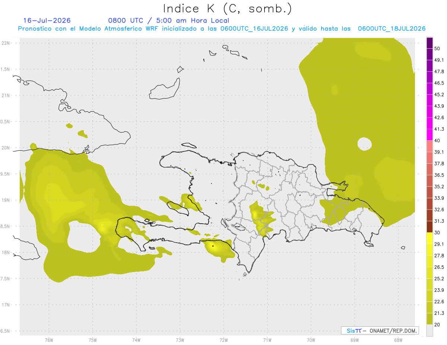This screenshot has width=447, height=345.
Task: Click the '21N' latitude label
Action: (x=6, y=95)
